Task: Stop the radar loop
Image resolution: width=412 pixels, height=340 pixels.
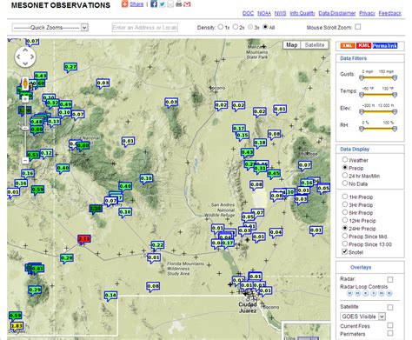Action: 366,293
